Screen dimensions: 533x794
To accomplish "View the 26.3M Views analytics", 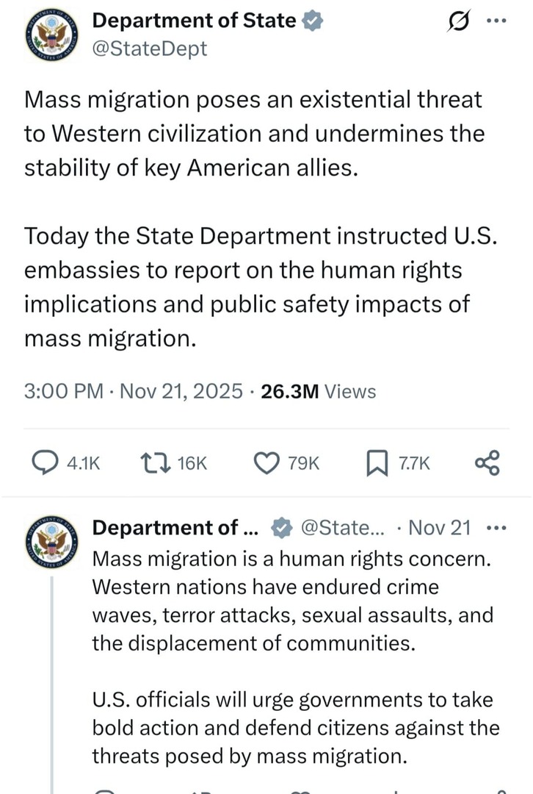I will coord(318,391).
